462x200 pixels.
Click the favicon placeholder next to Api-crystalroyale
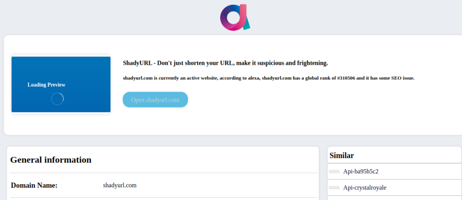point(334,188)
